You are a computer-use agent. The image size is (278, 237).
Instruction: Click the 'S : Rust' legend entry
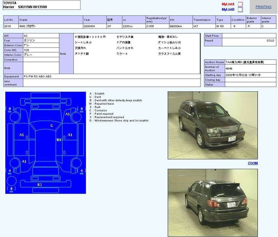[x=95, y=107]
